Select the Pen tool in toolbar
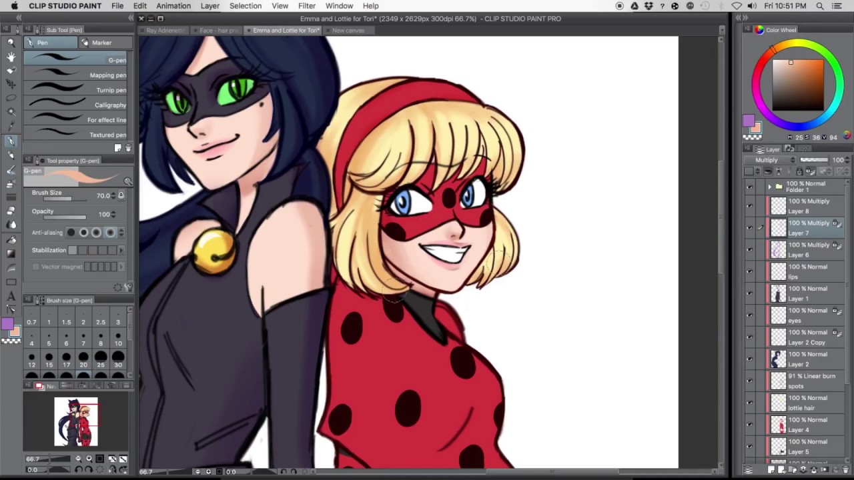The image size is (854, 480). click(x=11, y=141)
